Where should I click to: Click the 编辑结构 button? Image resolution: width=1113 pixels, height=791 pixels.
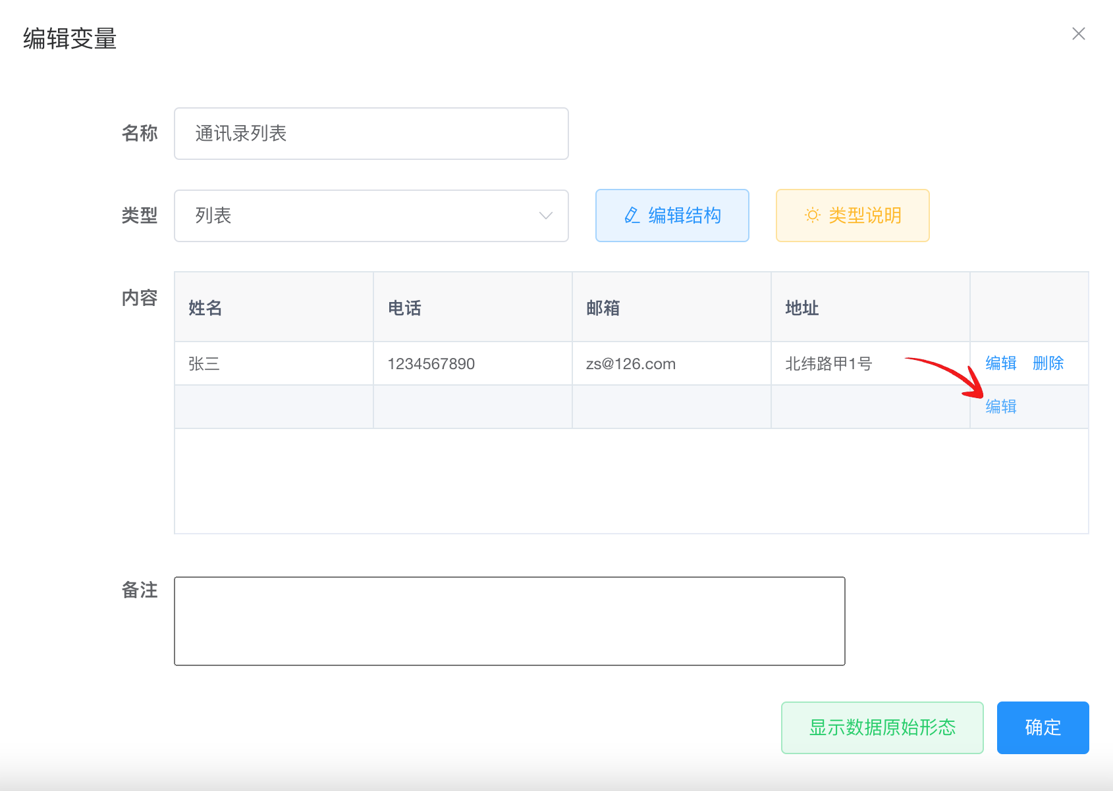[x=672, y=216]
